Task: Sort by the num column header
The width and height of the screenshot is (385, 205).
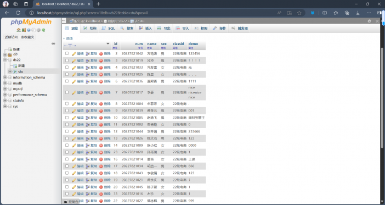Action: click(139, 44)
